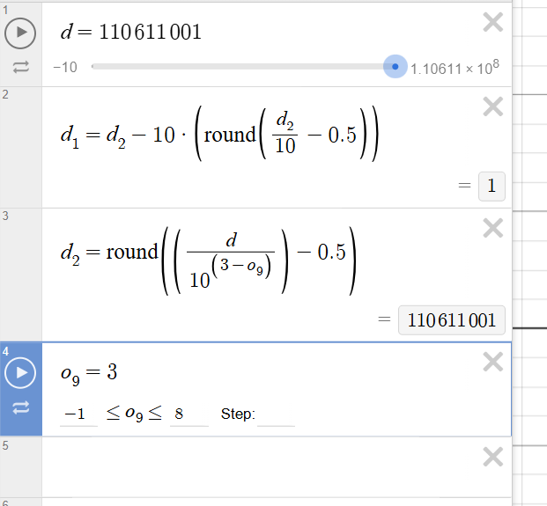The height and width of the screenshot is (506, 547).
Task: Click the d slider track
Action: [238, 66]
